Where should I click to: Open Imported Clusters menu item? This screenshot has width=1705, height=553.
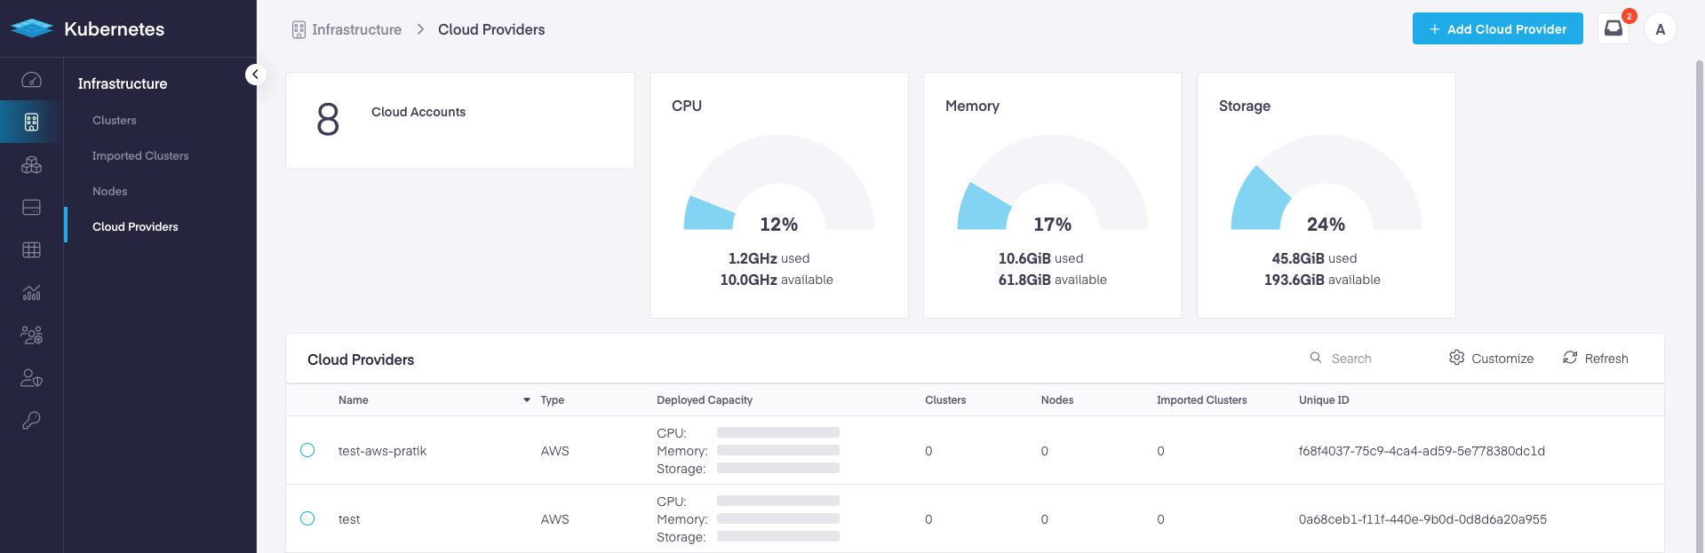(140, 155)
